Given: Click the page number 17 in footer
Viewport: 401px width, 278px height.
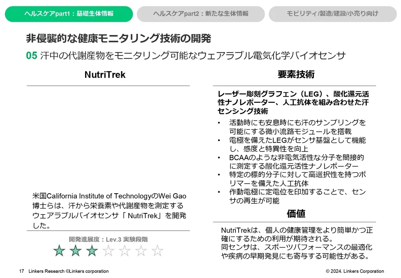Looking at the screenshot, I should 22,271.
